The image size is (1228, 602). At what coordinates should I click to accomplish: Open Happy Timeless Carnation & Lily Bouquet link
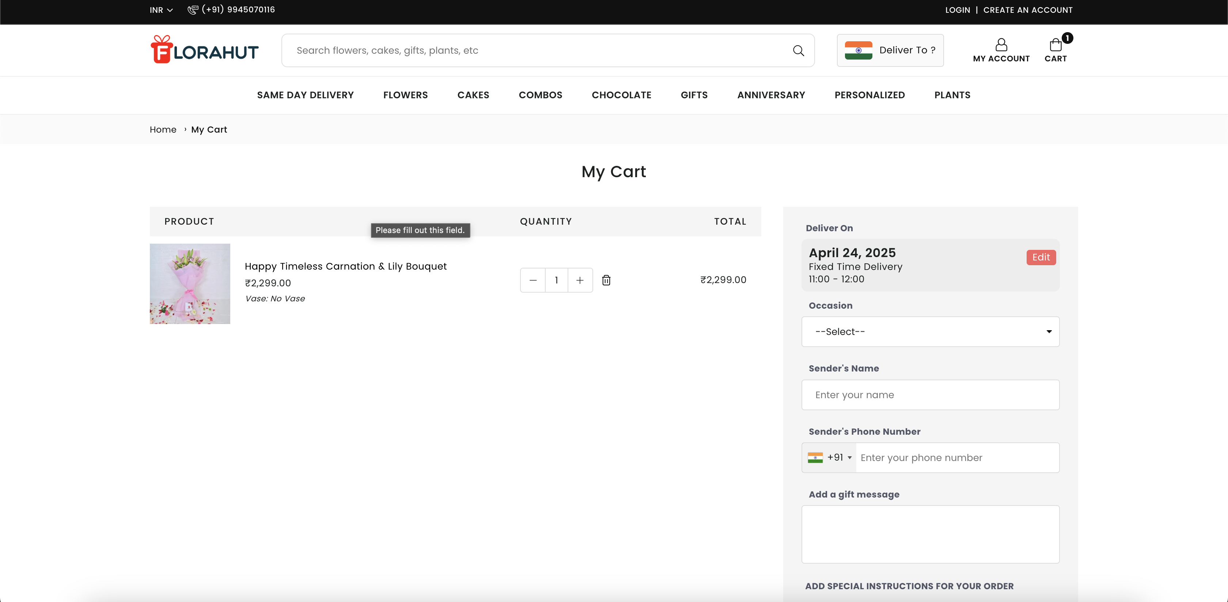coord(346,266)
